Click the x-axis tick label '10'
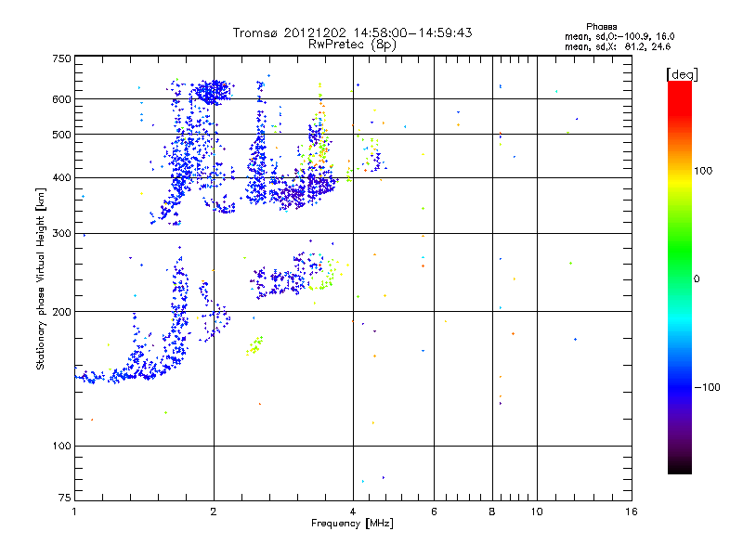 (x=537, y=512)
